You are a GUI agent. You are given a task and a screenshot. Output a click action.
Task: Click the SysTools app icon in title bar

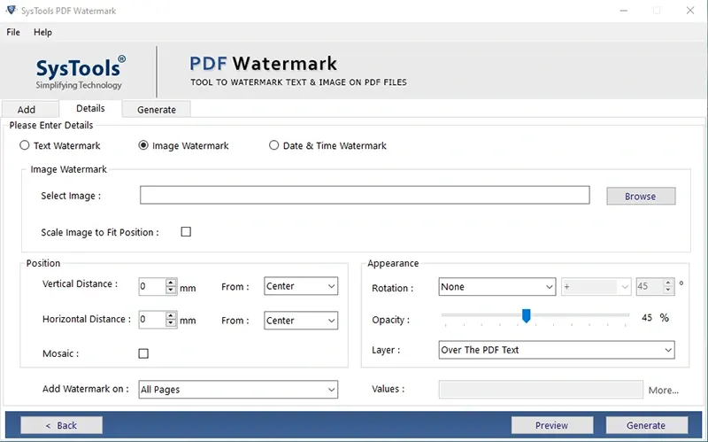[x=12, y=10]
